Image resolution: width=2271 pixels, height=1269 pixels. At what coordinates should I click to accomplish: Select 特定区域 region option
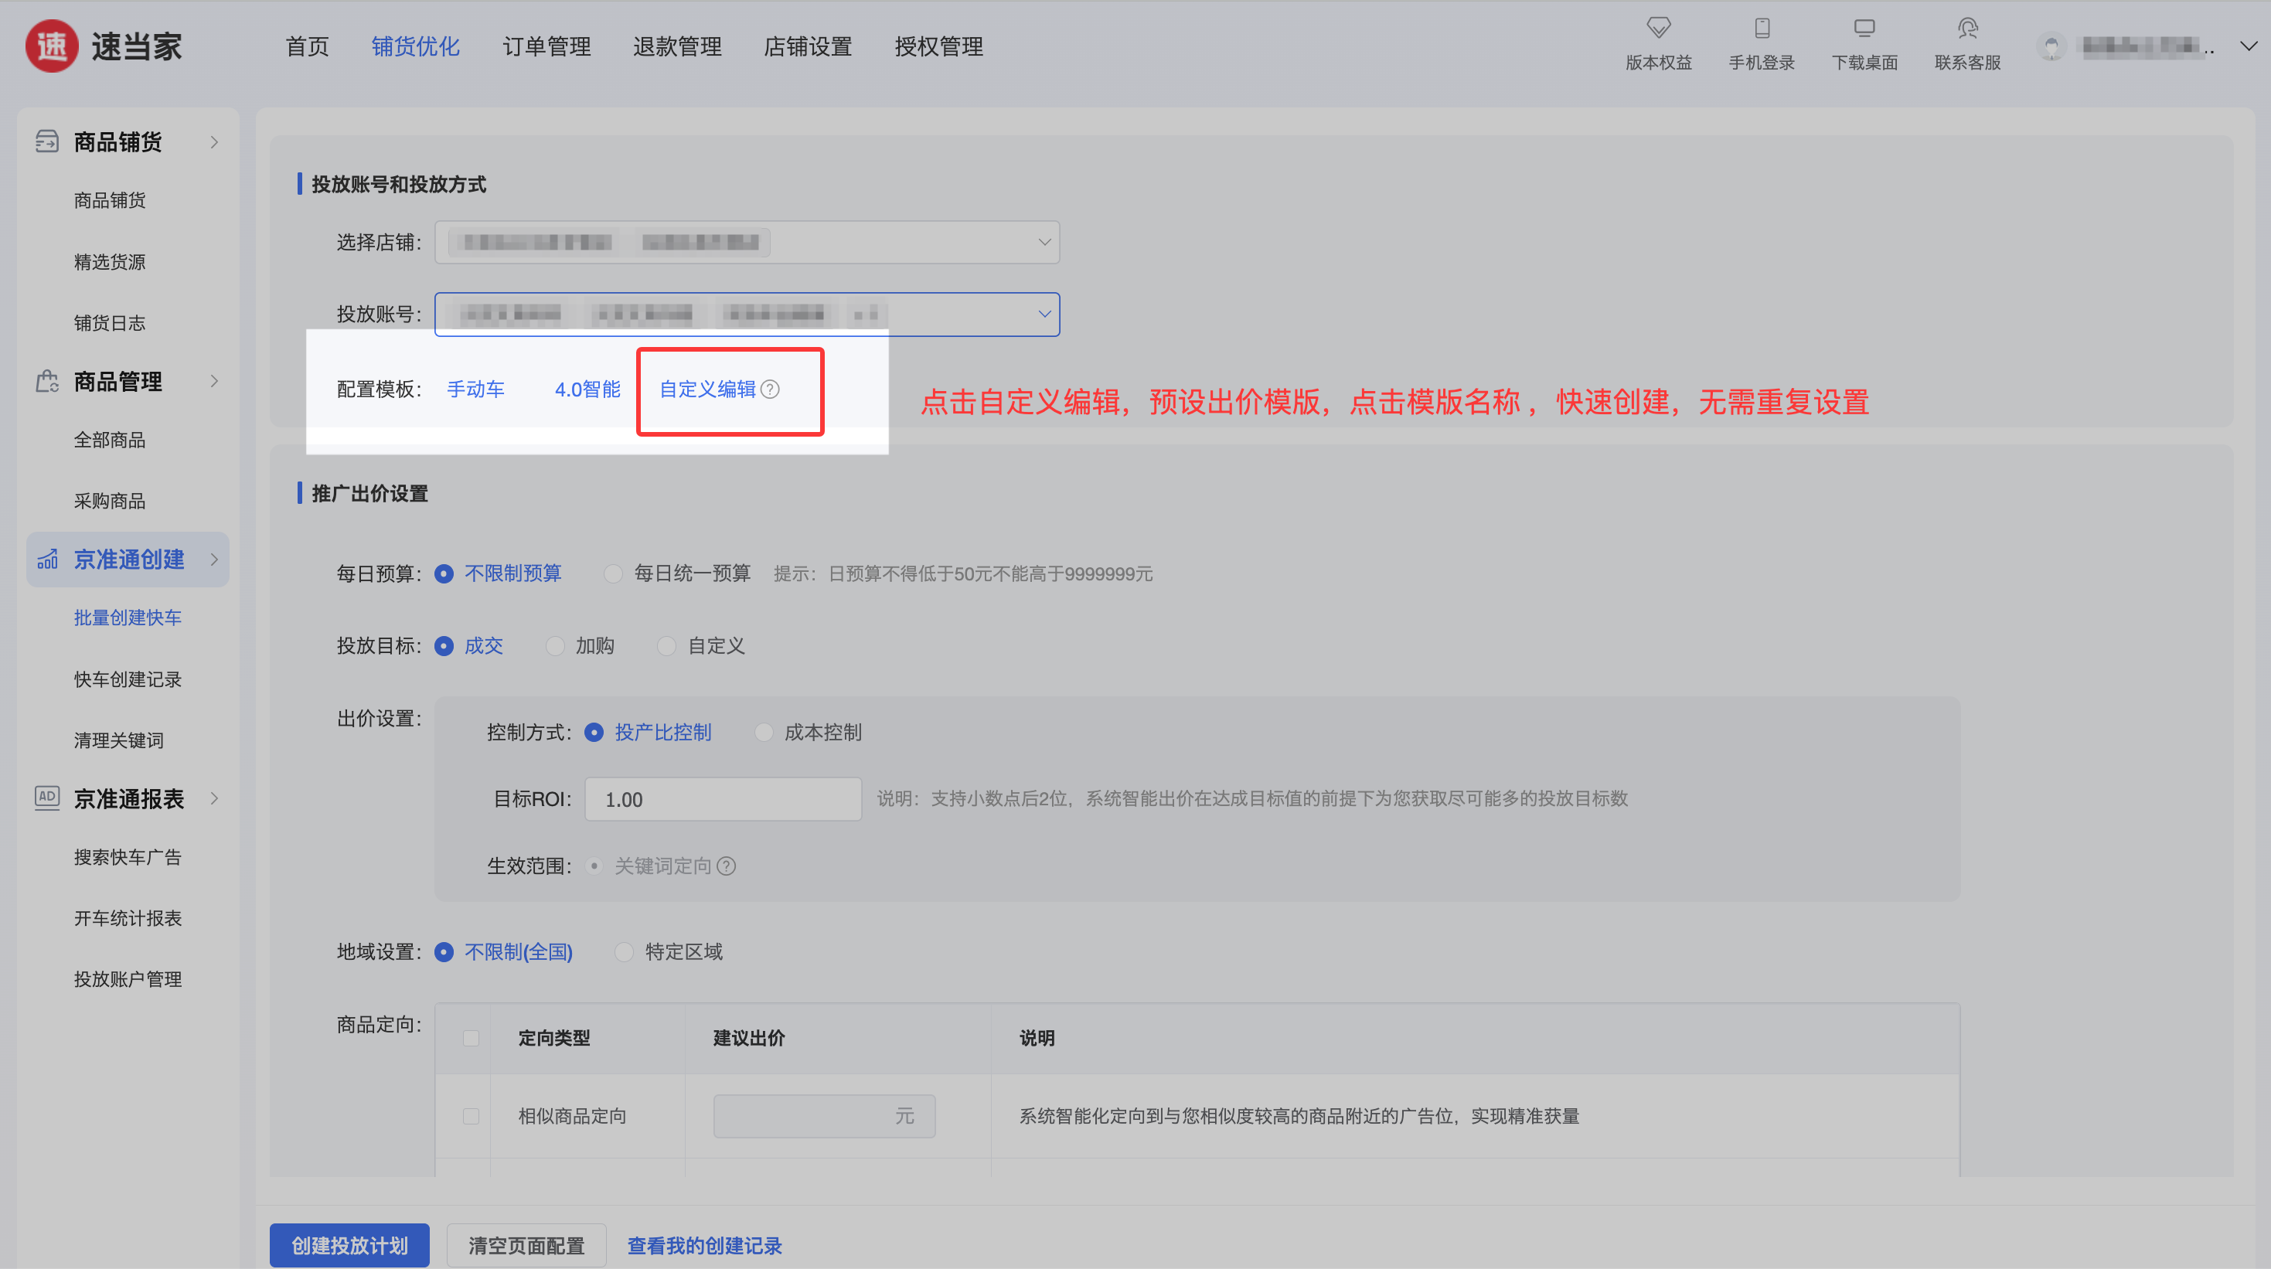click(x=624, y=953)
